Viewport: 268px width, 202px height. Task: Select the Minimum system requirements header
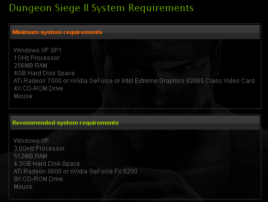(x=57, y=32)
